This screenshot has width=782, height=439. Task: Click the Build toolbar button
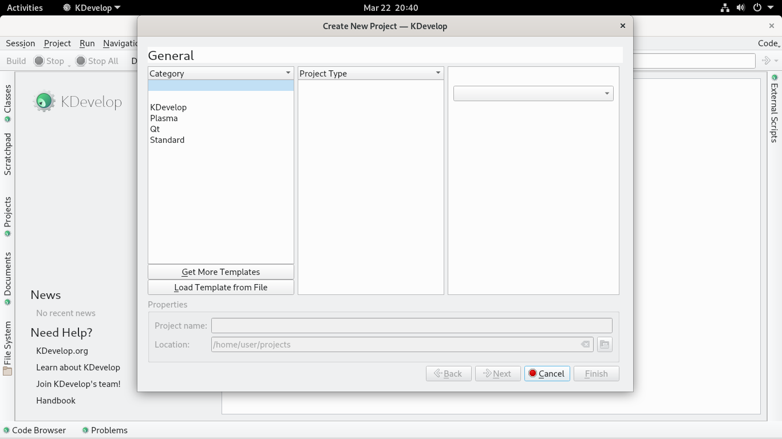[x=16, y=61]
